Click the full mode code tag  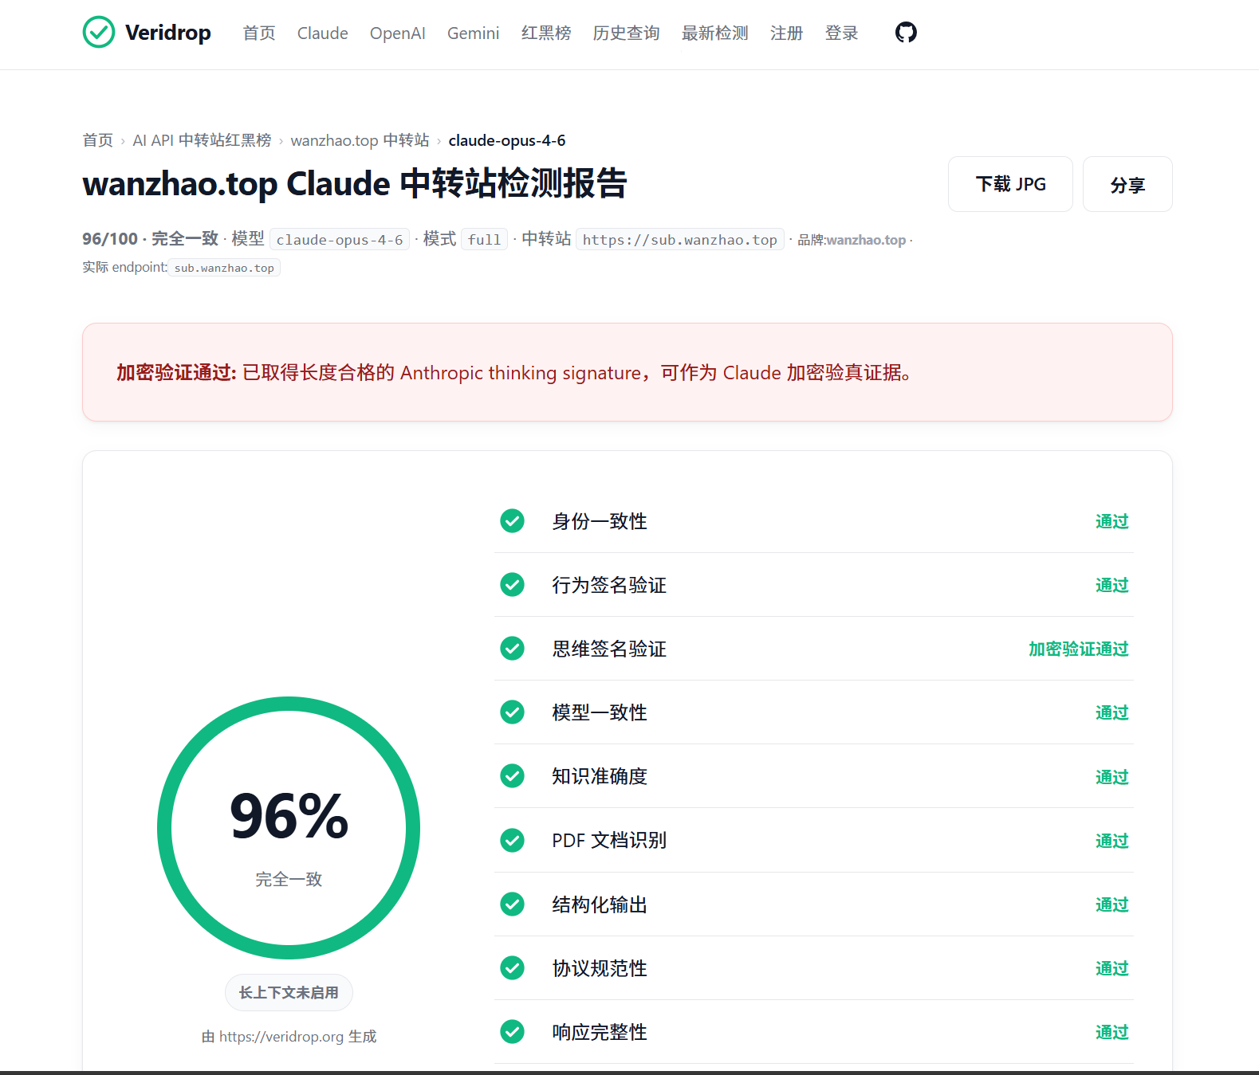pyautogui.click(x=485, y=240)
